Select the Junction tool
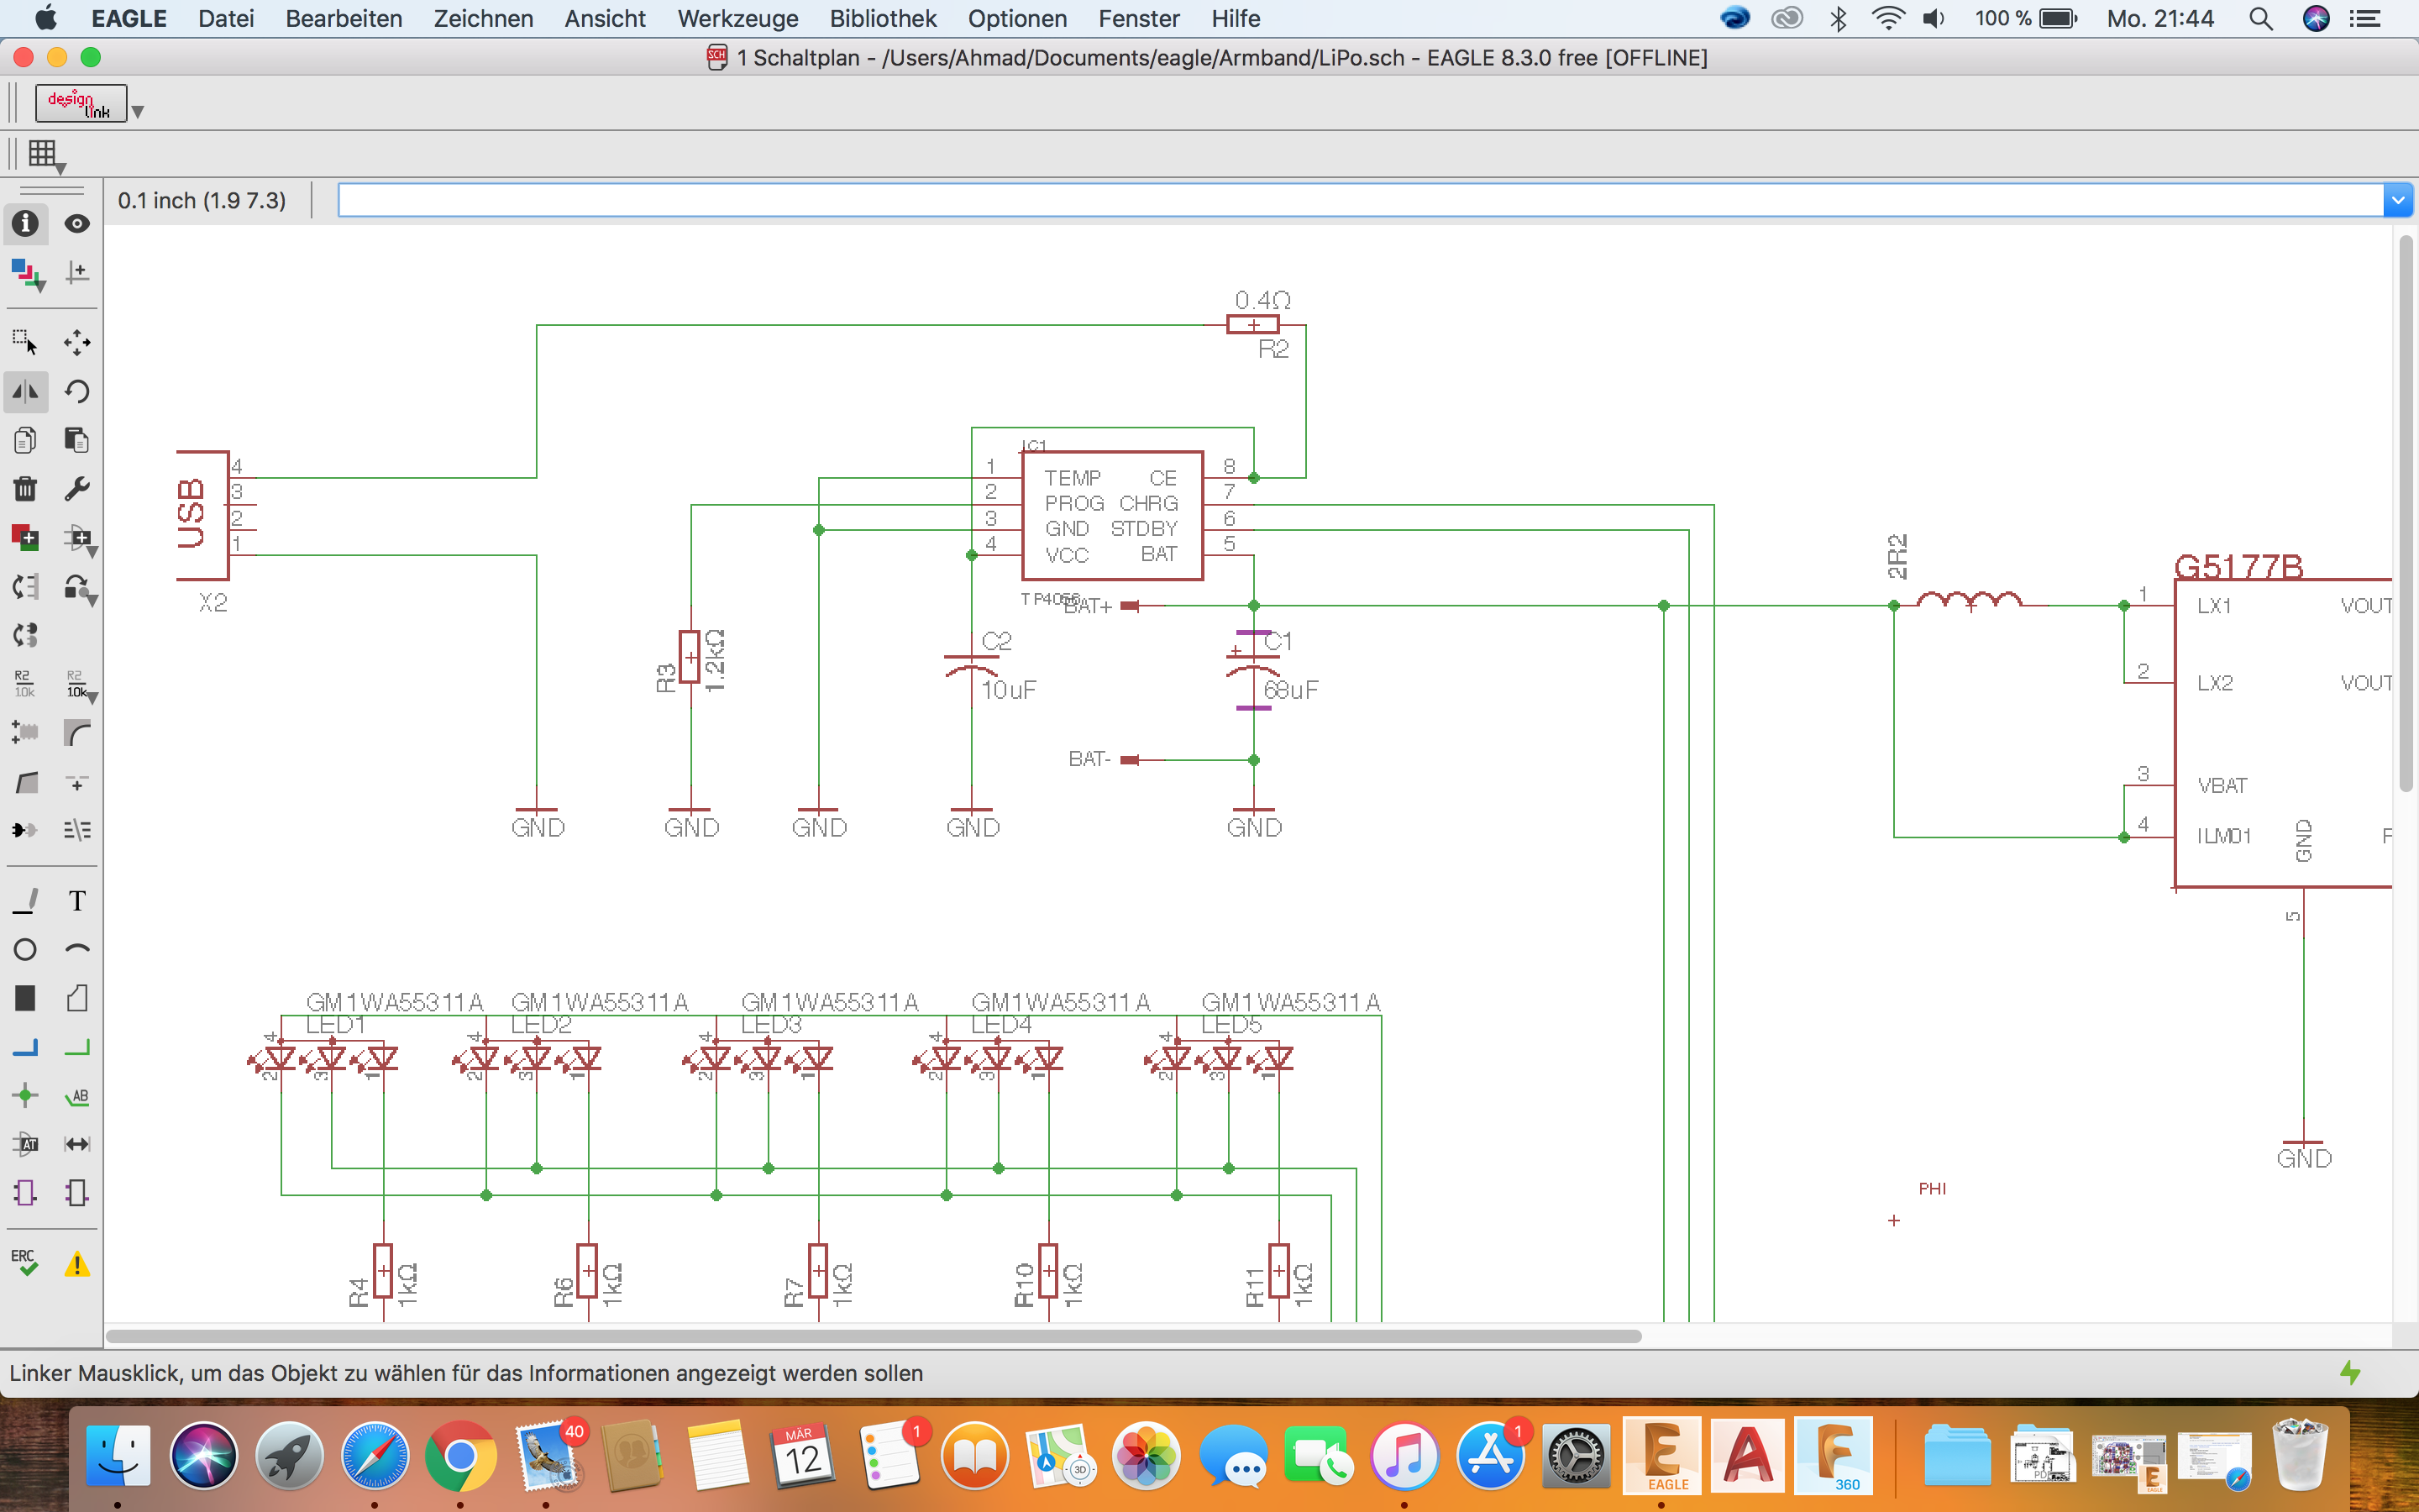The width and height of the screenshot is (2419, 1512). click(x=26, y=1096)
